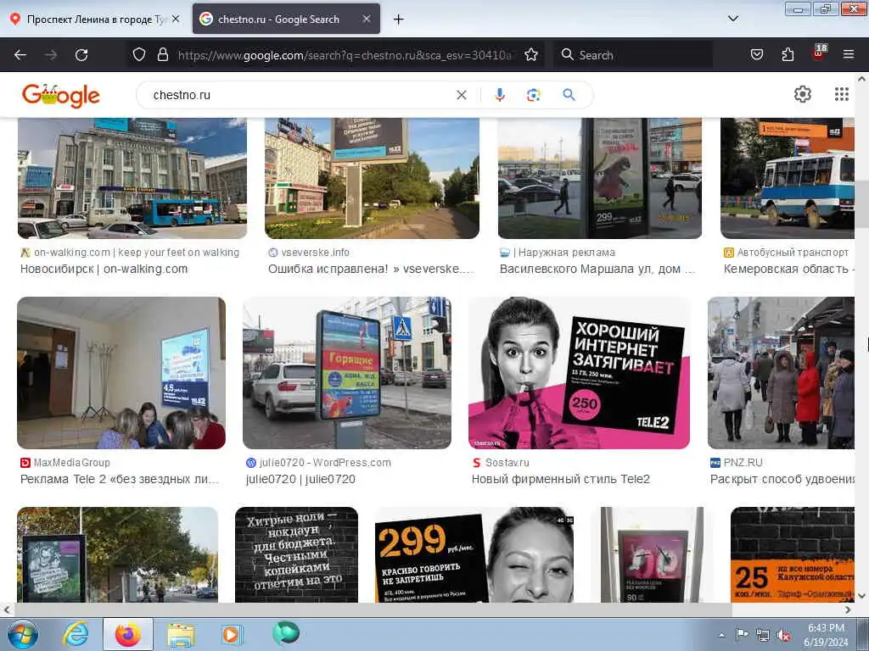The height and width of the screenshot is (651, 869).
Task: Go back with the browser back arrow
Action: click(20, 55)
